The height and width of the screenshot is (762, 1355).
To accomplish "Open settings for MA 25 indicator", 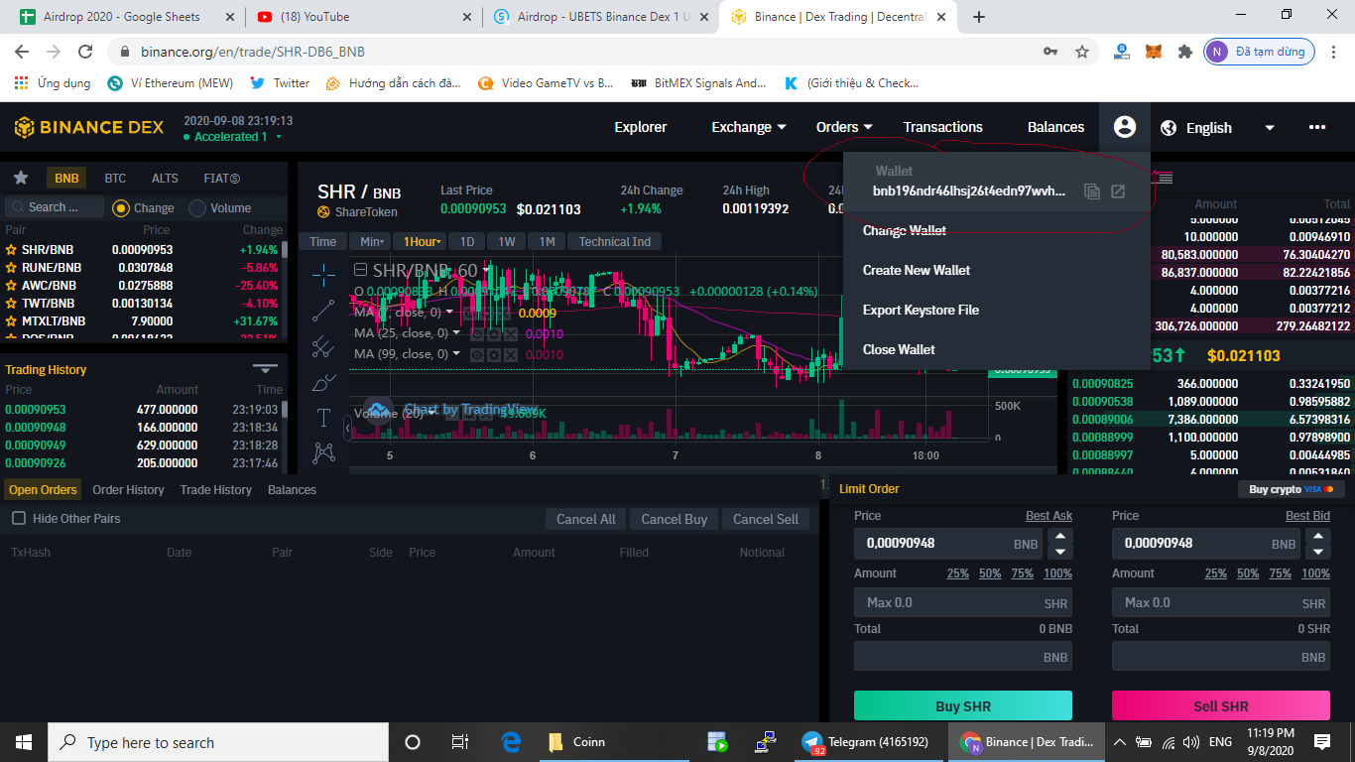I will pos(493,333).
